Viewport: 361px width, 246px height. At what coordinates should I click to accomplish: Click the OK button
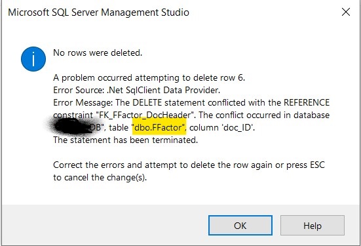(x=240, y=225)
